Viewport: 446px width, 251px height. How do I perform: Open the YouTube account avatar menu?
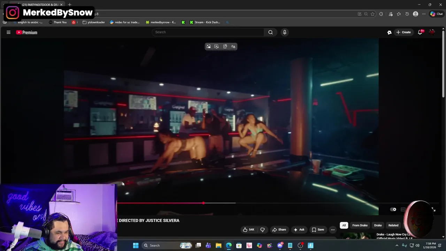(x=432, y=32)
